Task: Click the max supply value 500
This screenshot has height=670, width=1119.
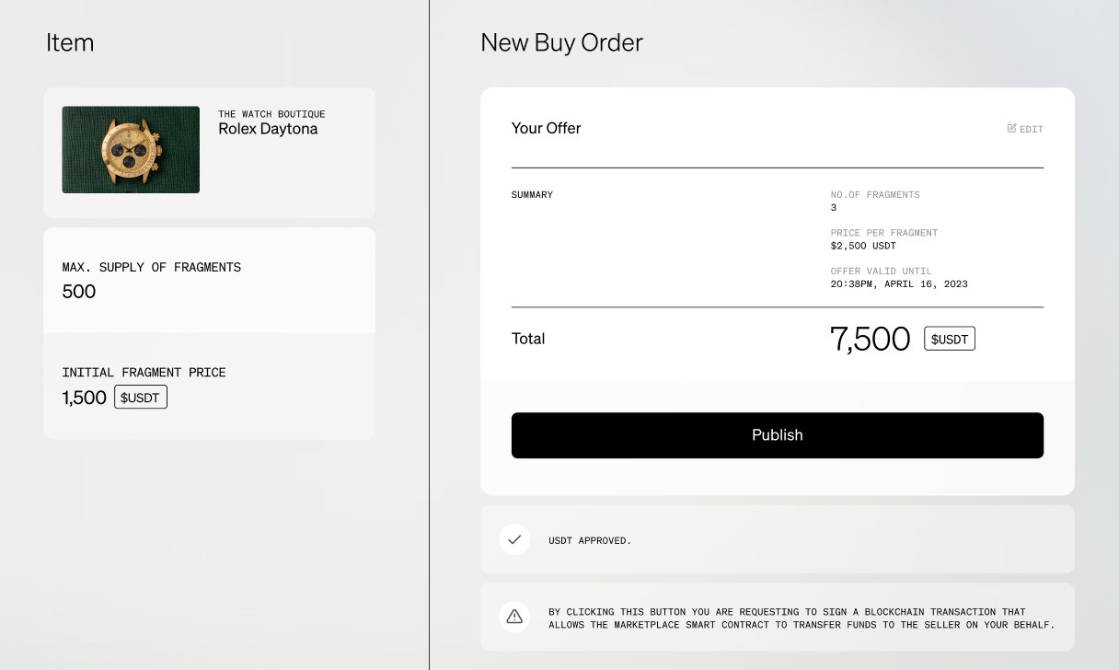Action: click(x=79, y=292)
